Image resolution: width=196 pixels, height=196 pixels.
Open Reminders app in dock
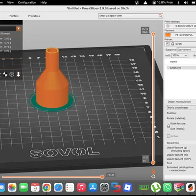click(70, 188)
